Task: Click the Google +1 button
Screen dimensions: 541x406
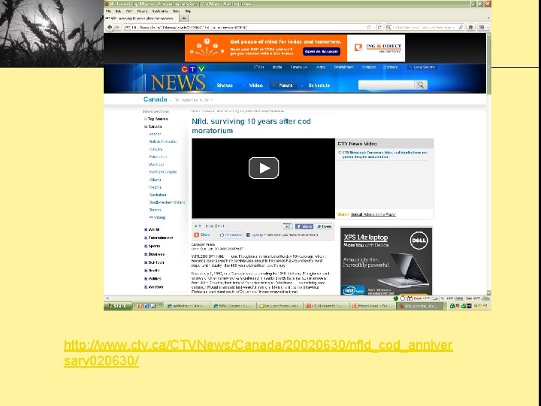Action: click(288, 226)
